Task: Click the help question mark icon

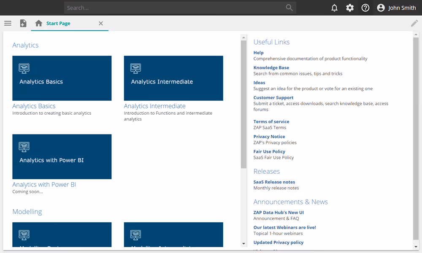Action: pos(365,8)
